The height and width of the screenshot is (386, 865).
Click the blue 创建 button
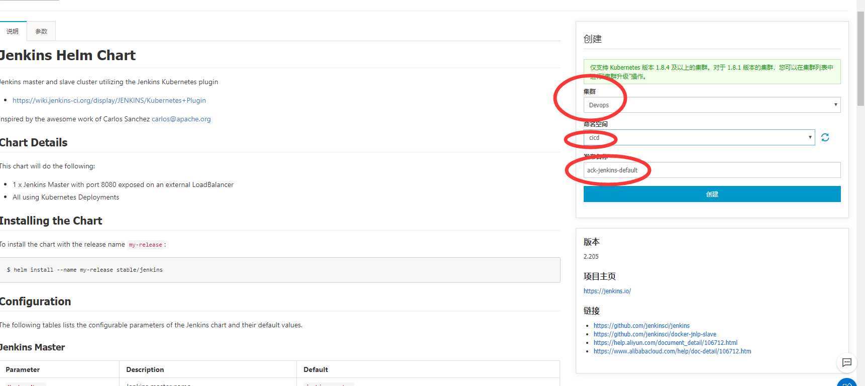click(x=712, y=194)
